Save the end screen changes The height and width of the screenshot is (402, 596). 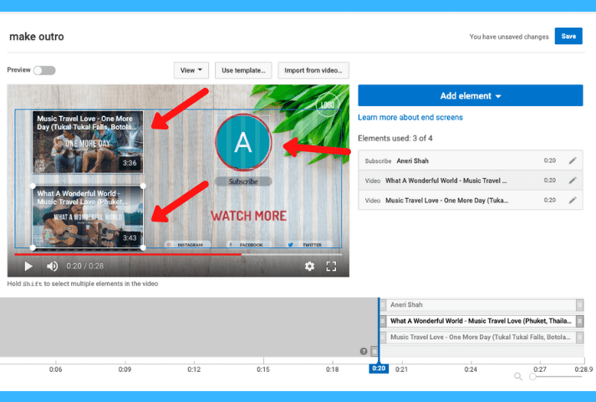(568, 36)
